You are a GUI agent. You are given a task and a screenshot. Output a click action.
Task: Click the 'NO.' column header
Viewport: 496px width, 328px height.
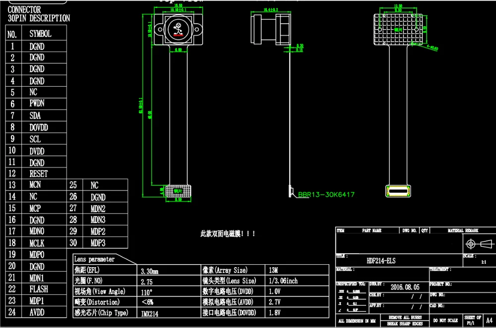[12, 34]
